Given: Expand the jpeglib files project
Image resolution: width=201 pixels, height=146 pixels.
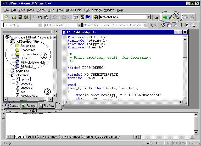Looking at the screenshot, I should coord(7,71).
